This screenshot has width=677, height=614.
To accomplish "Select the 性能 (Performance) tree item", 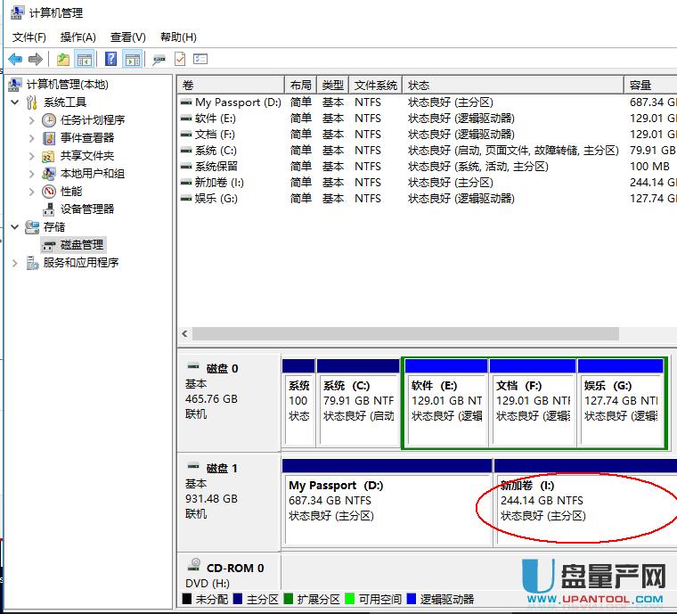I will tap(71, 191).
